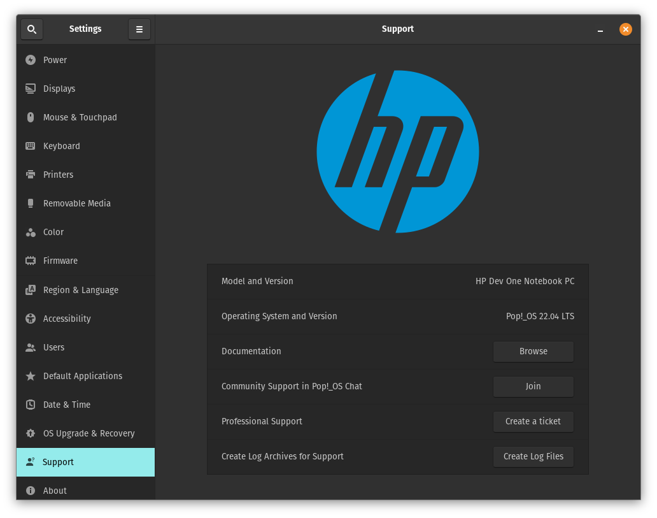
Task: Click the 'Pop!_OS 22.04 LTS' version text
Action: tap(540, 316)
